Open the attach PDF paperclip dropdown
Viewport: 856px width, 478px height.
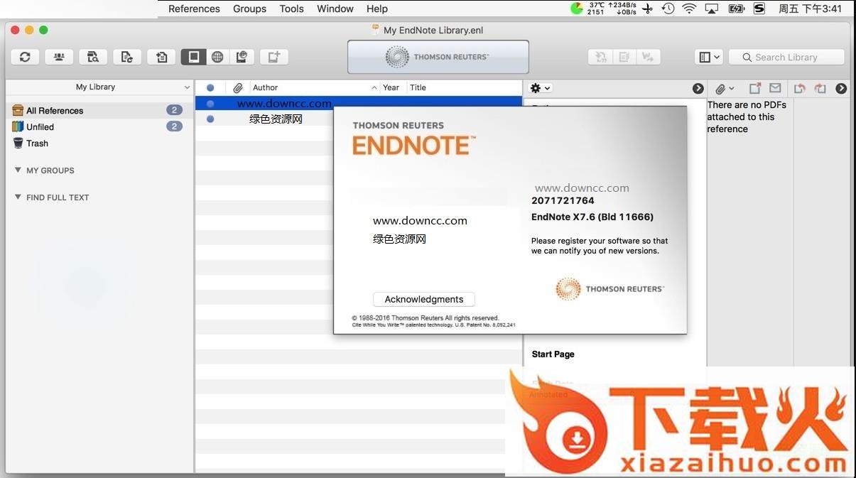coord(725,88)
